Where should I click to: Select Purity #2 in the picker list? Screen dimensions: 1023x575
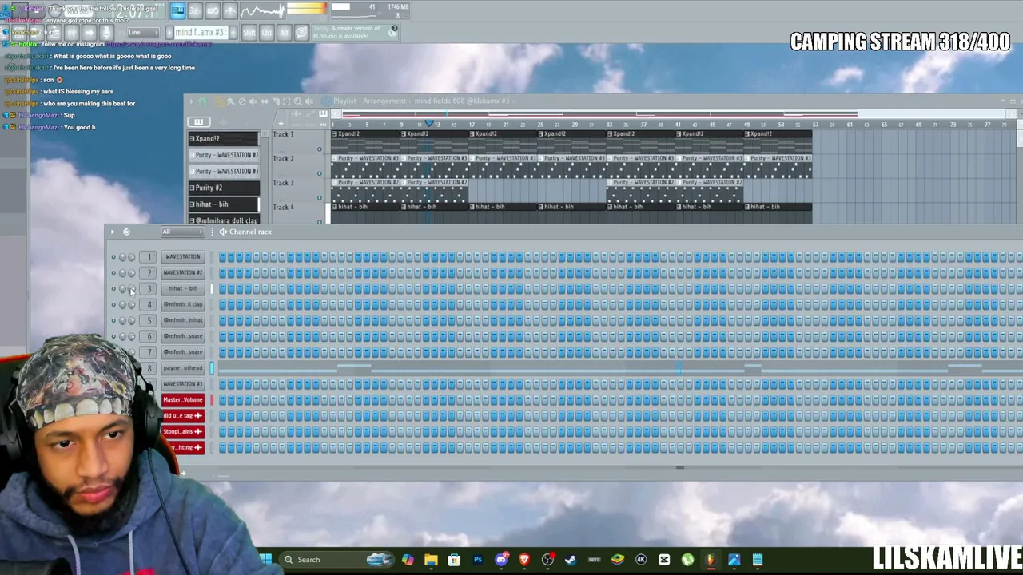coord(224,188)
